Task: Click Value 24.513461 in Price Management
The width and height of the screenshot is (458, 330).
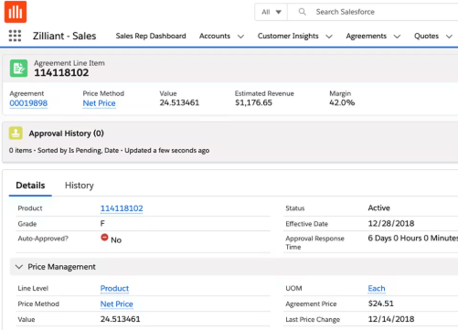Action: pos(121,319)
